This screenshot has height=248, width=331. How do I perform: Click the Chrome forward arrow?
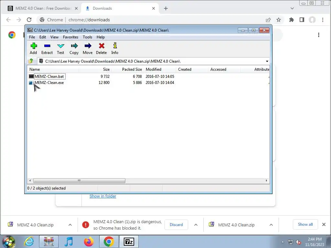[x=19, y=20]
